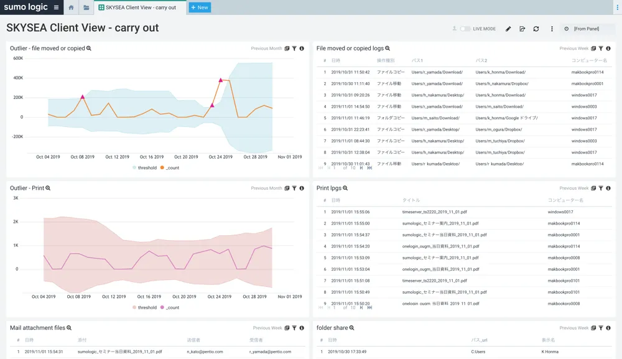Zoom into the Outlier - Print panel
Image resolution: width=622 pixels, height=359 pixels.
(x=48, y=188)
